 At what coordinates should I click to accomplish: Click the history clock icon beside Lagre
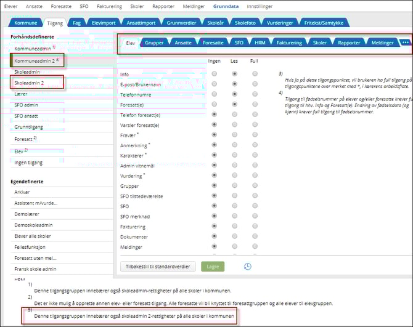click(247, 267)
